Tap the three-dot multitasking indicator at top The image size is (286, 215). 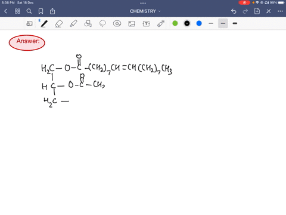[143, 3]
